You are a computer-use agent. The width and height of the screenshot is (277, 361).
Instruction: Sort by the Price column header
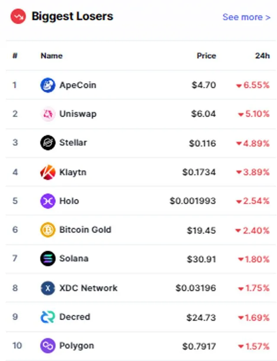[x=206, y=56]
